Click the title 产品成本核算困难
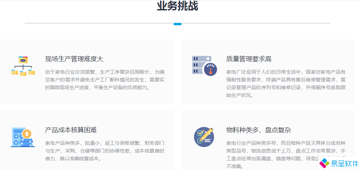The height and width of the screenshot is (170, 360). click(x=71, y=130)
